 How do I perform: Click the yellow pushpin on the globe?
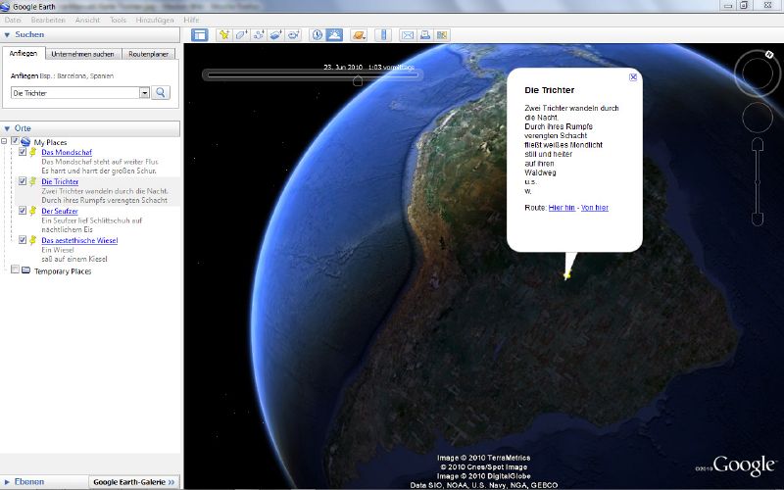[x=566, y=274]
